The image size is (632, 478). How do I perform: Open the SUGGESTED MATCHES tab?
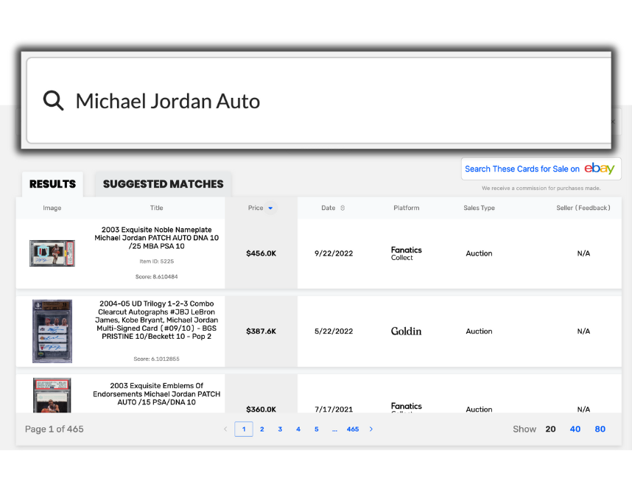pyautogui.click(x=163, y=184)
